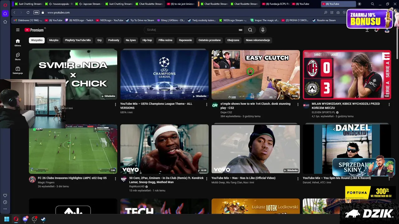399x224 pixels.
Task: Select the Podcasty filter chip
Action: tap(114, 40)
